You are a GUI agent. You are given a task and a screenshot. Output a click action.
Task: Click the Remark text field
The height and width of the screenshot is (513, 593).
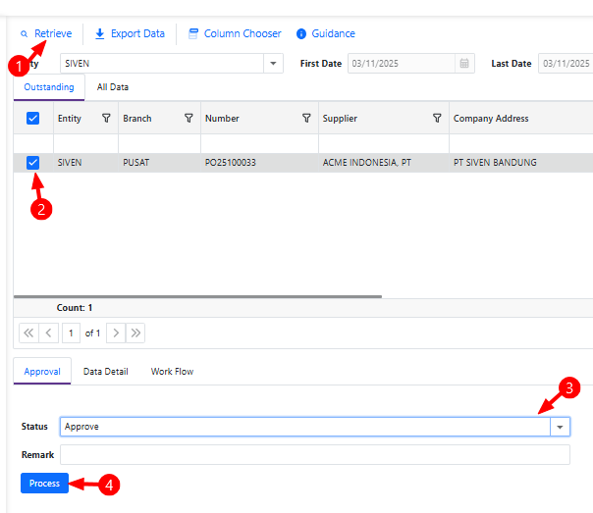coord(314,455)
